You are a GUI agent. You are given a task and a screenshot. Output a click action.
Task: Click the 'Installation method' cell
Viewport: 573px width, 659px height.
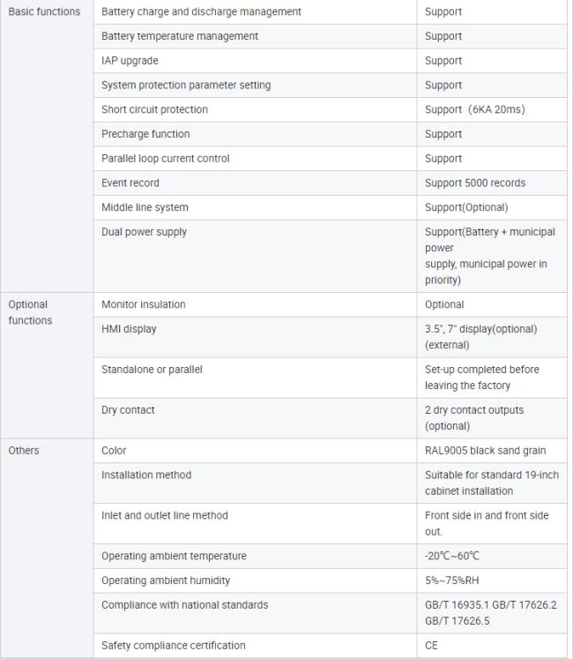(146, 476)
